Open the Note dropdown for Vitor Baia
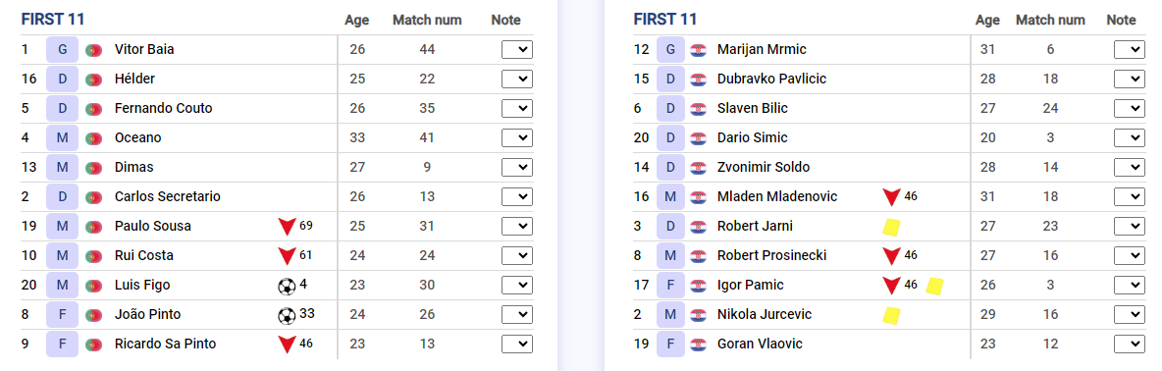 point(517,50)
